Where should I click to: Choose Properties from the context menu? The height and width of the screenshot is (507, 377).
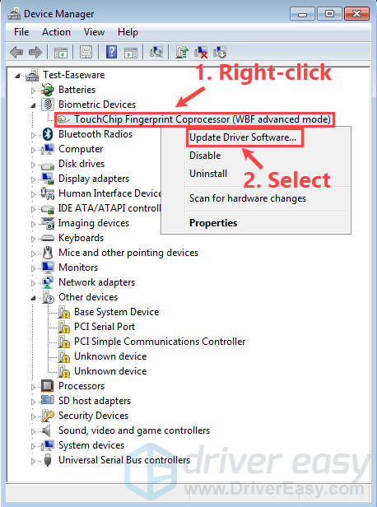[213, 223]
